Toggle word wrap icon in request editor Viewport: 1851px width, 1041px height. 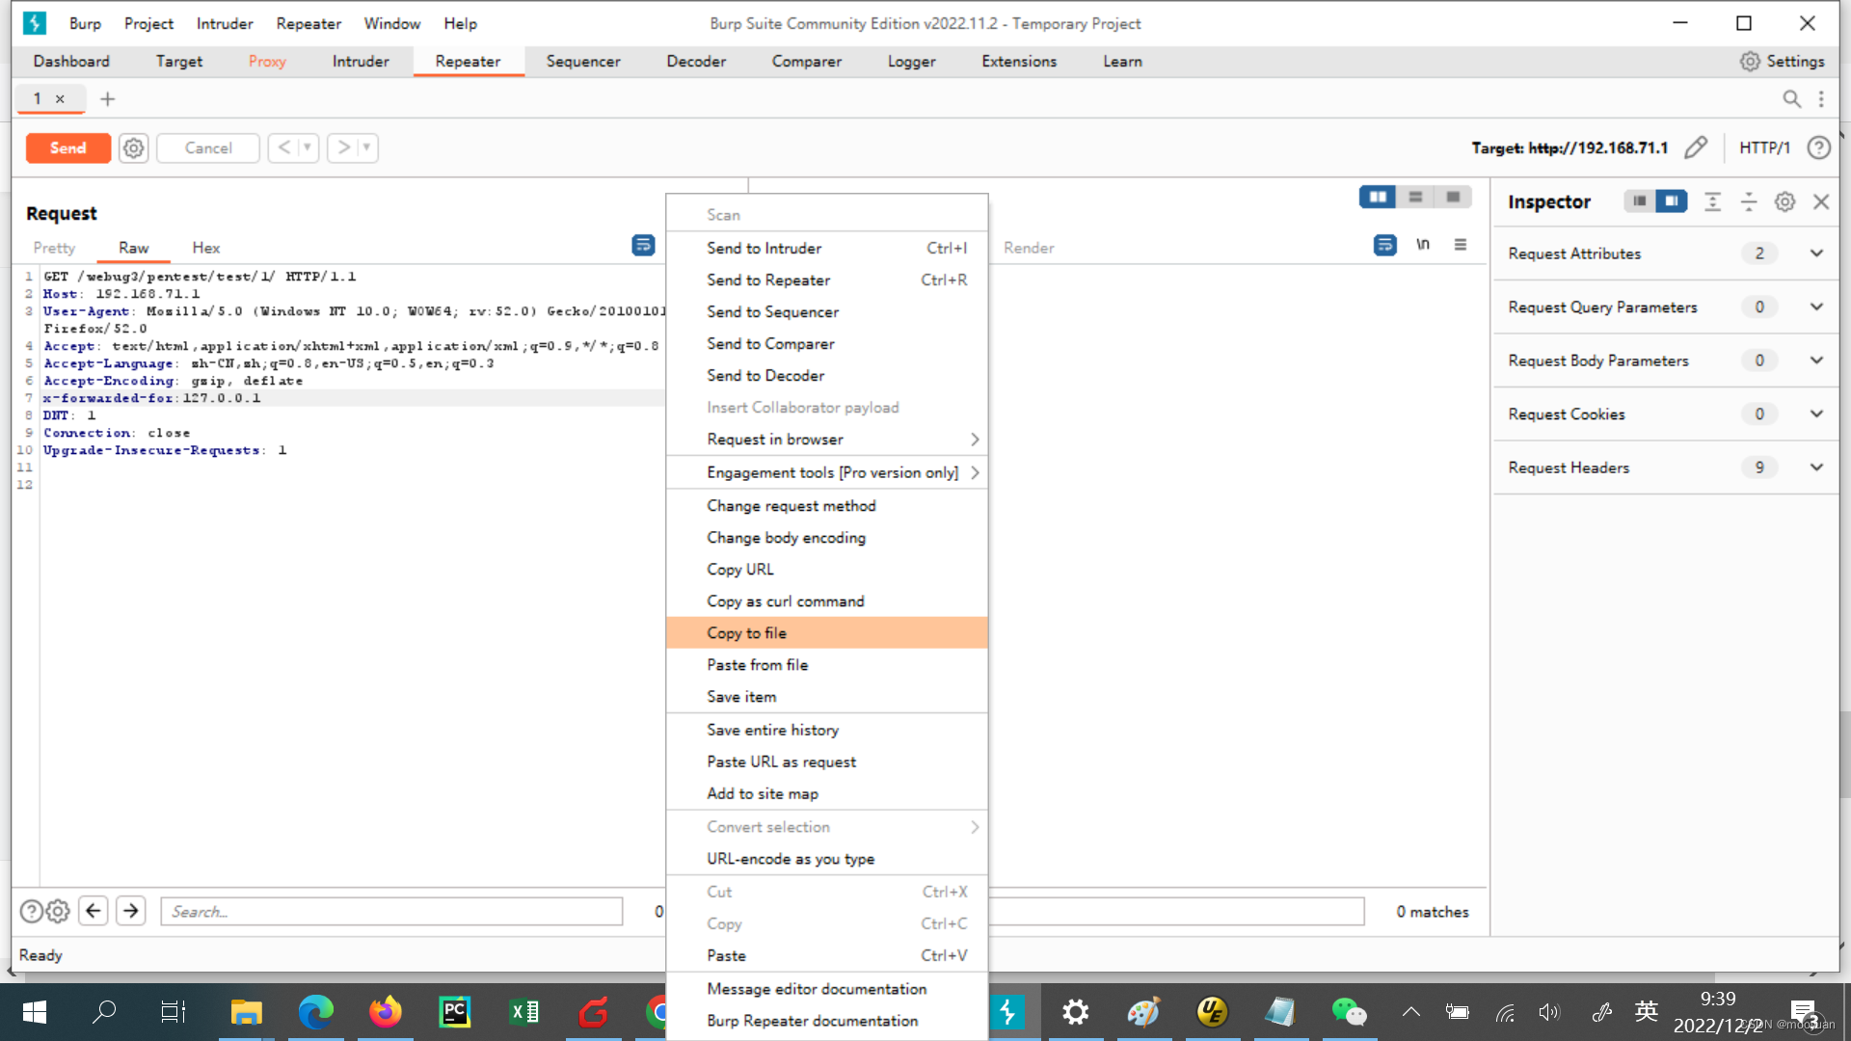click(643, 246)
